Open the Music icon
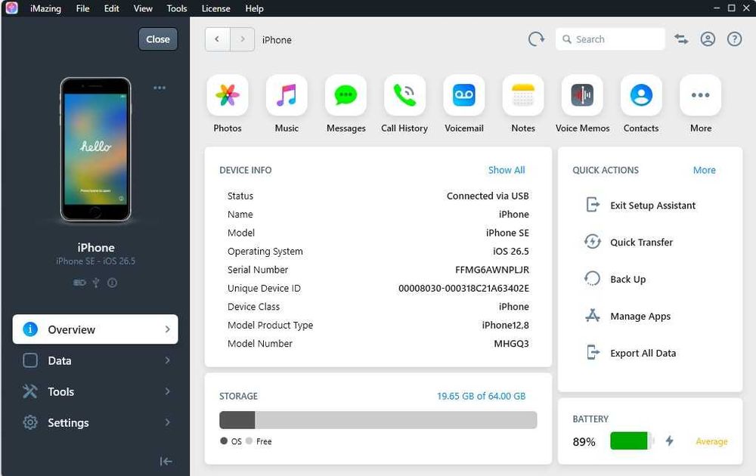Image resolution: width=756 pixels, height=476 pixels. (x=287, y=95)
